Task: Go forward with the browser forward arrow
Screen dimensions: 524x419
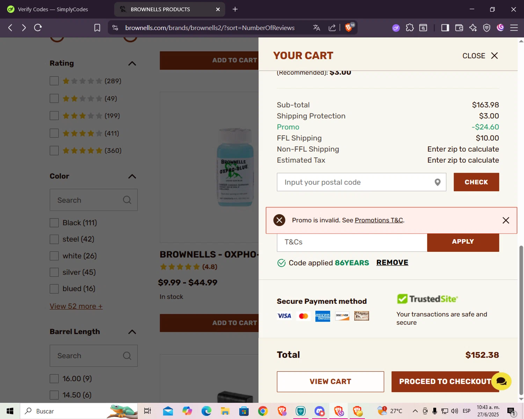Action: coord(24,28)
